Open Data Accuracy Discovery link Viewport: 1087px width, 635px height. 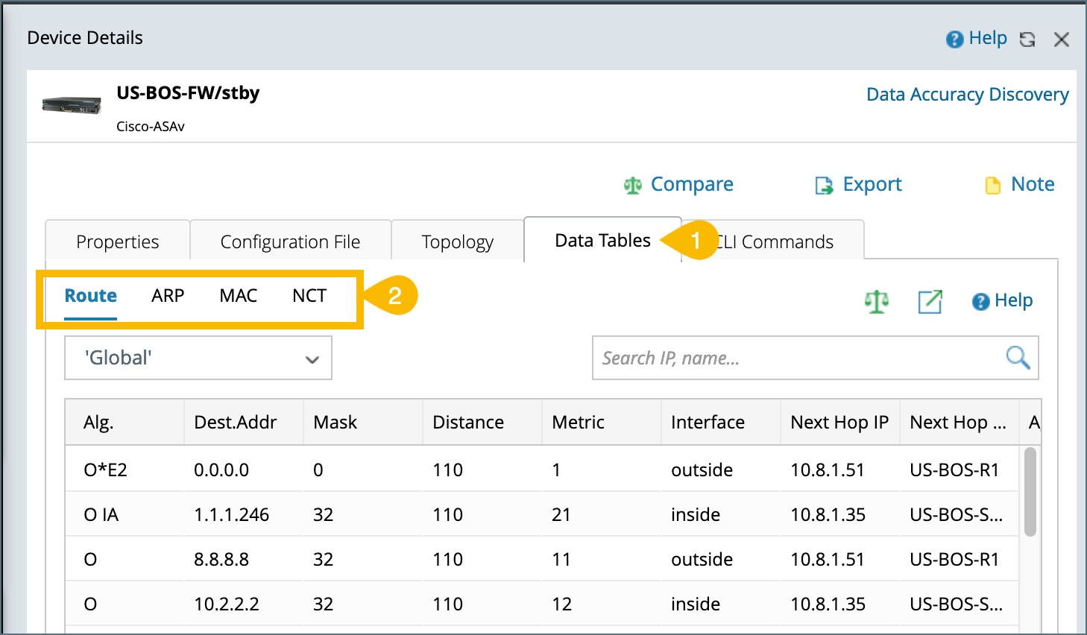coord(967,95)
